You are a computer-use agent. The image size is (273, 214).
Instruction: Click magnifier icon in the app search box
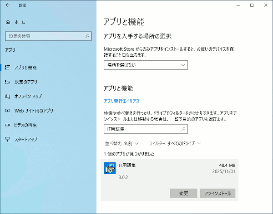point(183,129)
